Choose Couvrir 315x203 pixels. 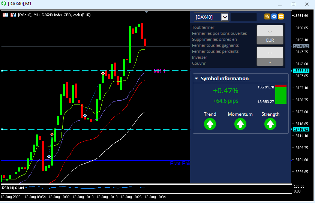[x=199, y=63]
